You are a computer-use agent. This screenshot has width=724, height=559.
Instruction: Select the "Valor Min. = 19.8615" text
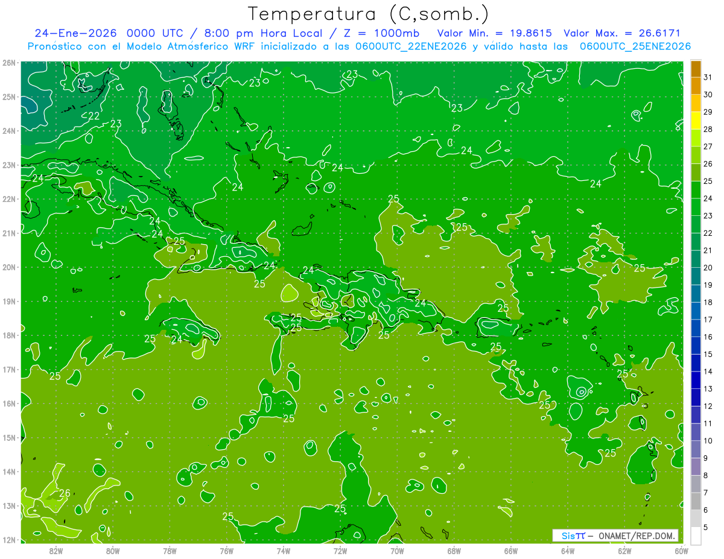pos(495,33)
